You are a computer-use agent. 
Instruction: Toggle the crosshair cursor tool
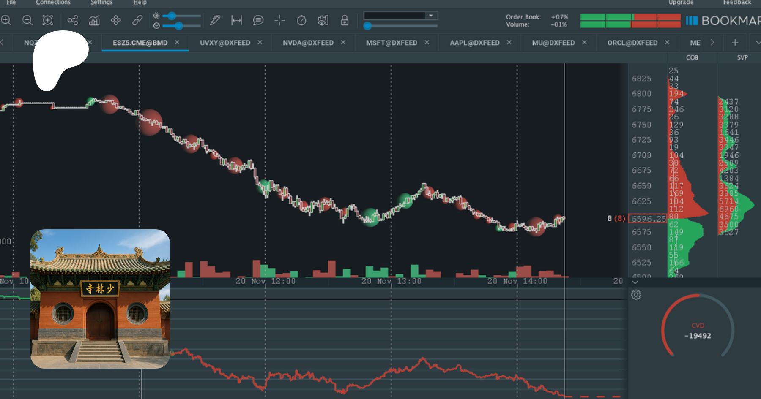(x=279, y=20)
